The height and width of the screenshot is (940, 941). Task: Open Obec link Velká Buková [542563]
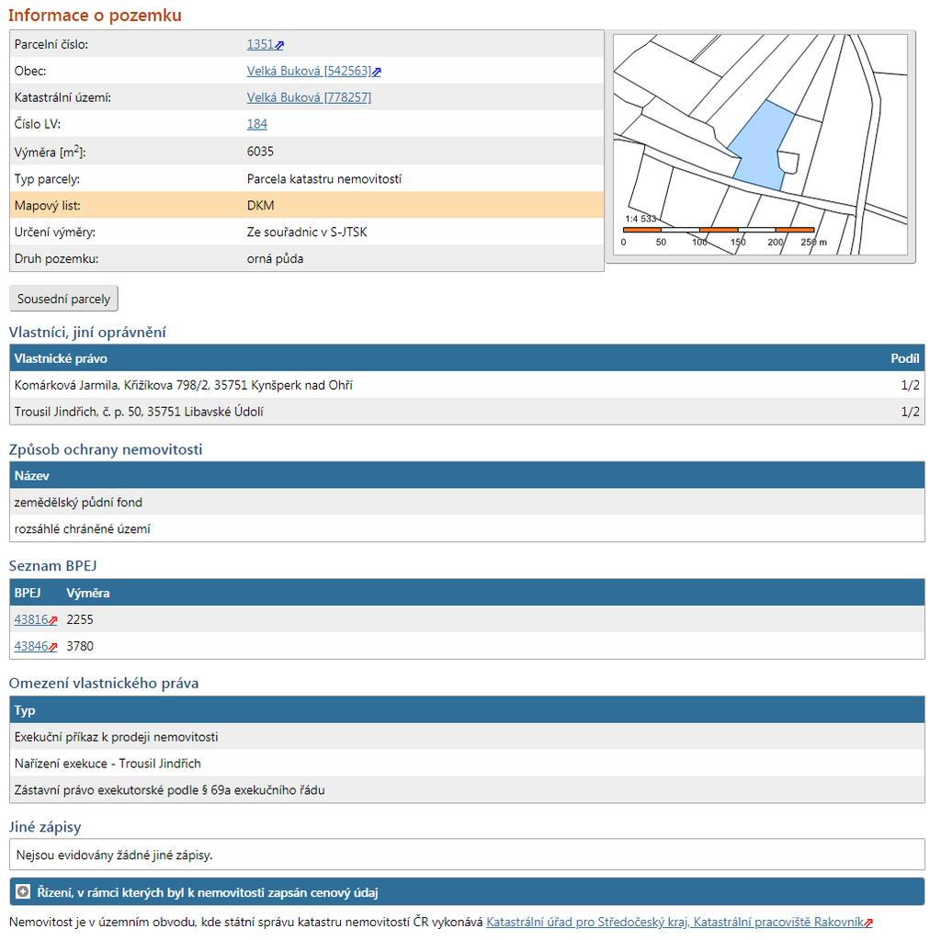click(309, 71)
